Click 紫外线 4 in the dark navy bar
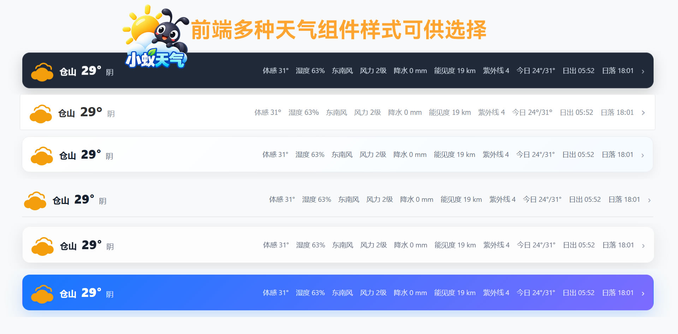This screenshot has width=678, height=334. pos(496,71)
